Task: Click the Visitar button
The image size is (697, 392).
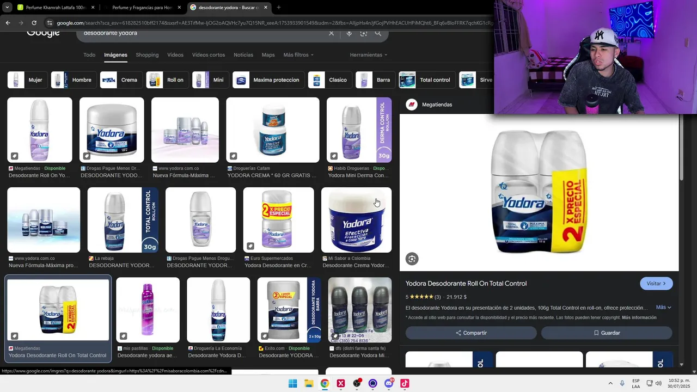Action: point(656,284)
